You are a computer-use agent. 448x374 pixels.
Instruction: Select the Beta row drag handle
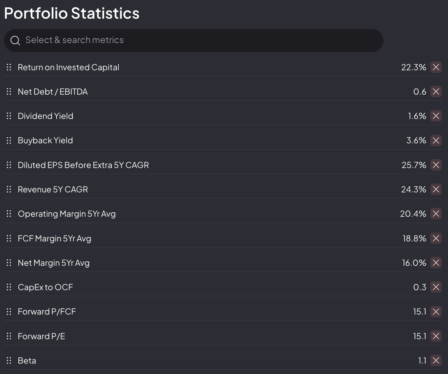pyautogui.click(x=9, y=360)
